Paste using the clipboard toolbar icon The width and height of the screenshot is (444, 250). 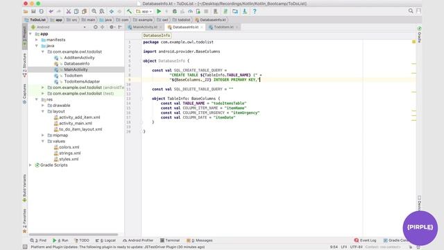pyautogui.click(x=84, y=11)
